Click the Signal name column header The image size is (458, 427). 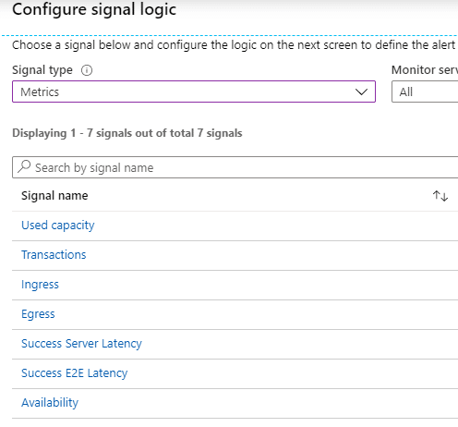[54, 196]
